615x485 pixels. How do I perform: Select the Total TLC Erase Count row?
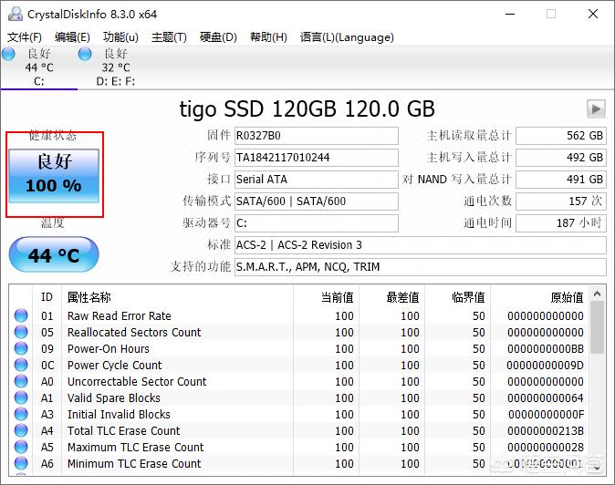tap(274, 431)
